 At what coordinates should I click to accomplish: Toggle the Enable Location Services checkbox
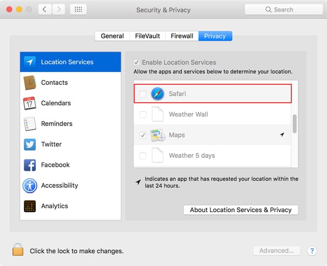coord(136,62)
